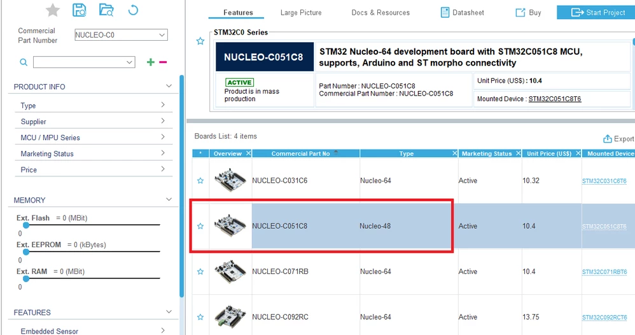
Task: Select the NUCLEO-C051C8 part number cell
Action: (x=305, y=226)
